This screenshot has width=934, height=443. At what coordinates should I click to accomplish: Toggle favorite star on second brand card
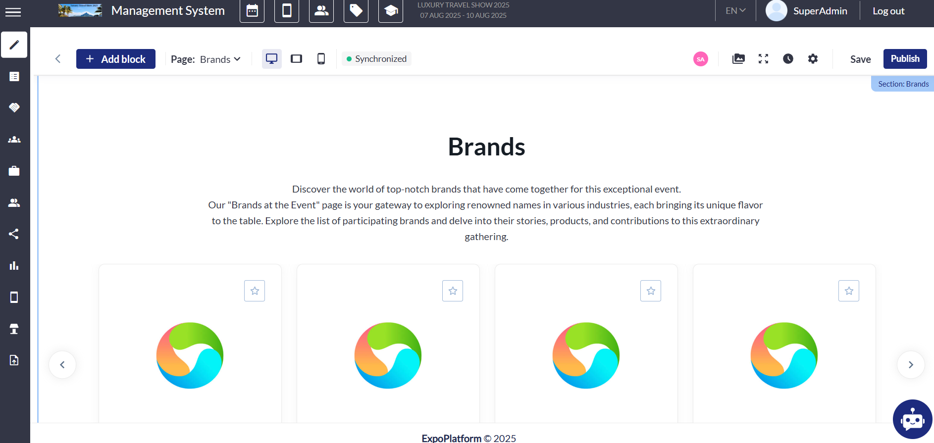453,291
